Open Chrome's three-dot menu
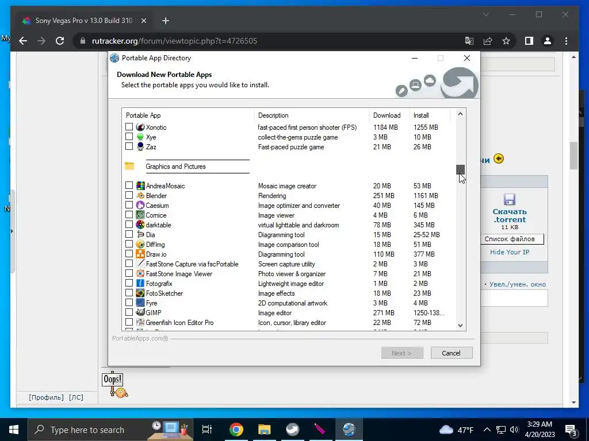This screenshot has height=441, width=589. pyautogui.click(x=566, y=41)
